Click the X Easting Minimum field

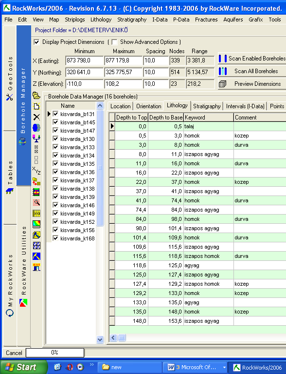[x=85, y=60]
